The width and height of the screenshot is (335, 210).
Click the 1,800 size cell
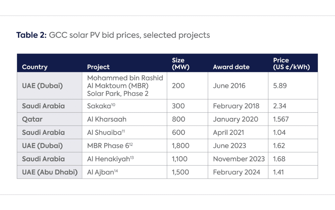click(187, 146)
